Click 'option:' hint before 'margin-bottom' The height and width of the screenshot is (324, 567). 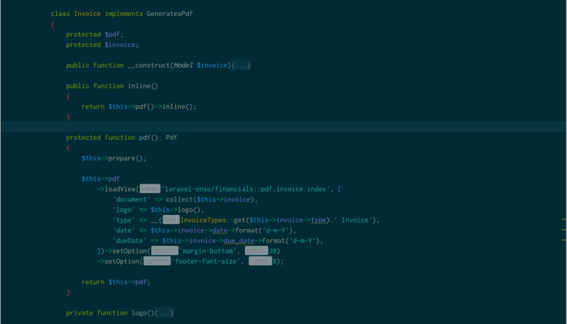(165, 251)
